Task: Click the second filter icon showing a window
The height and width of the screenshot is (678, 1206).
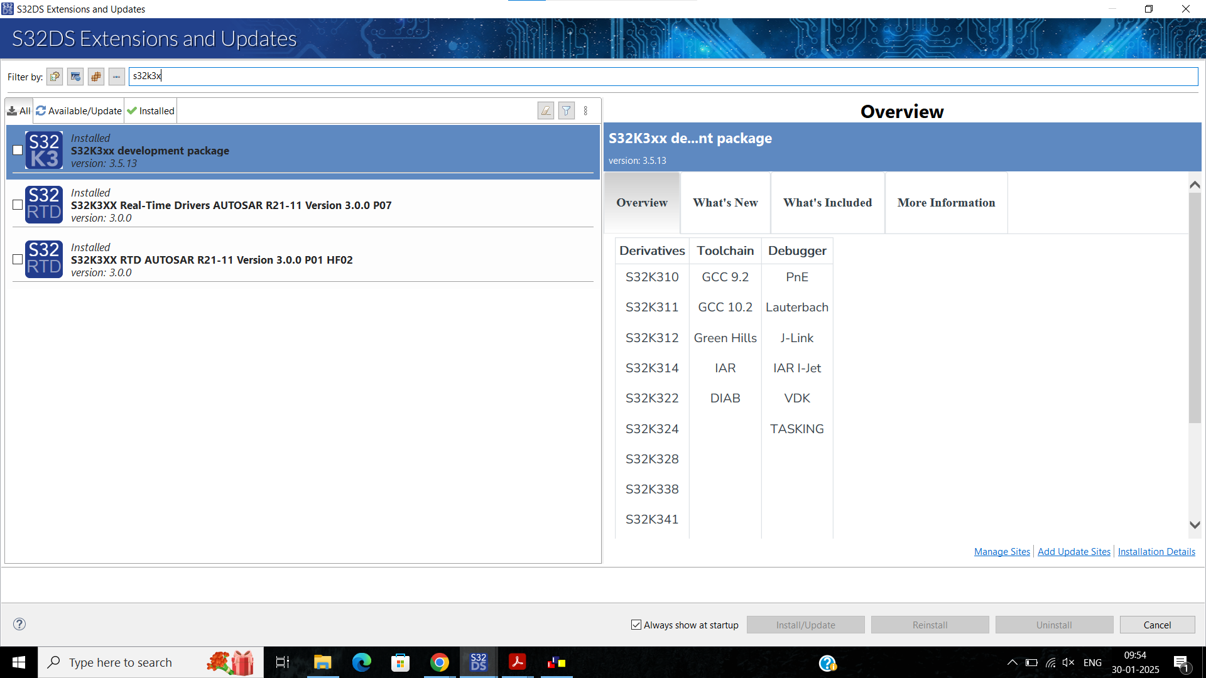Action: click(75, 77)
